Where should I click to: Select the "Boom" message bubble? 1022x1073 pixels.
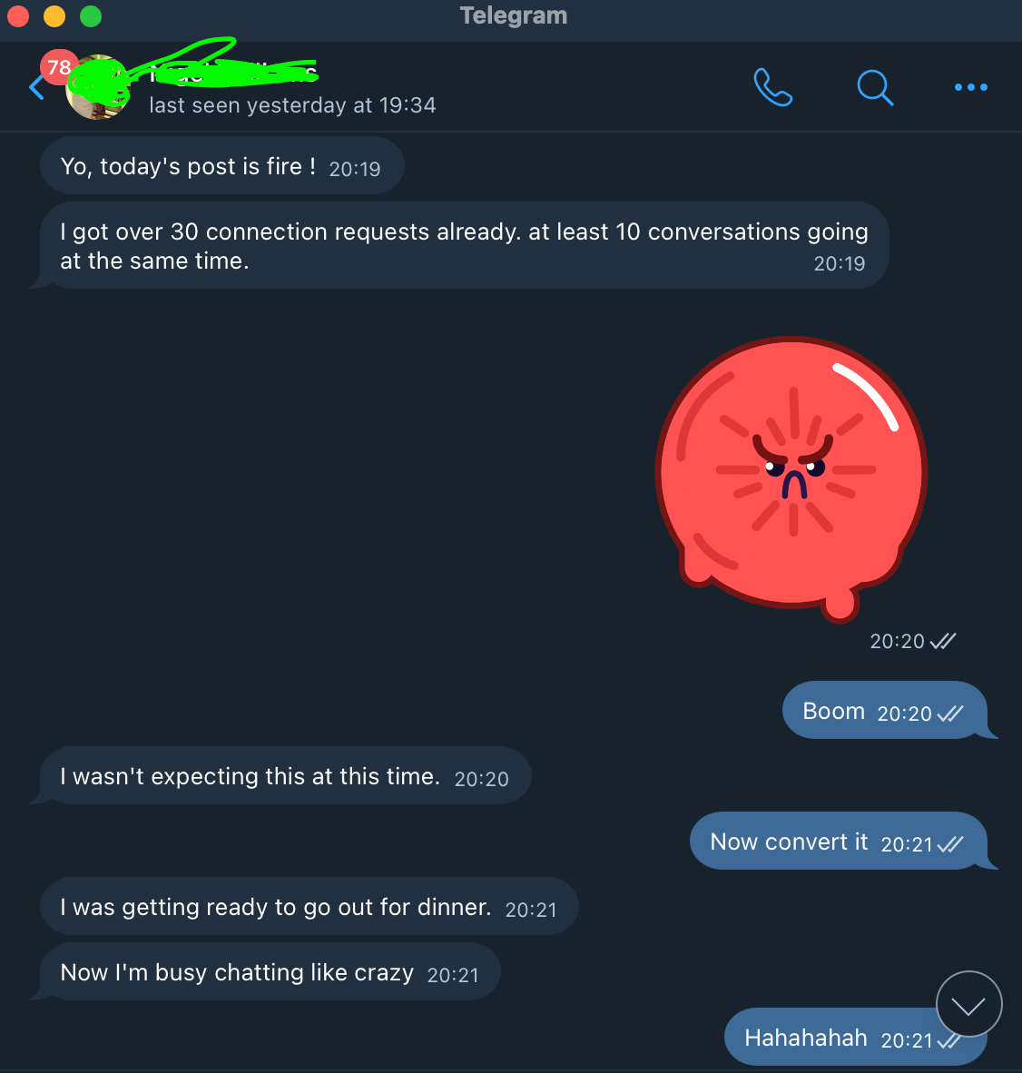(x=885, y=710)
